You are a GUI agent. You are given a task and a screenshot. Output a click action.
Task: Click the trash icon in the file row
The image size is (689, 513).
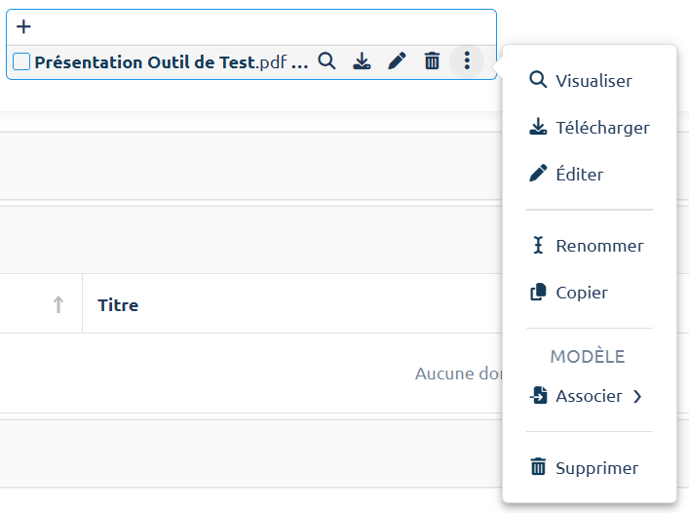pyautogui.click(x=432, y=61)
